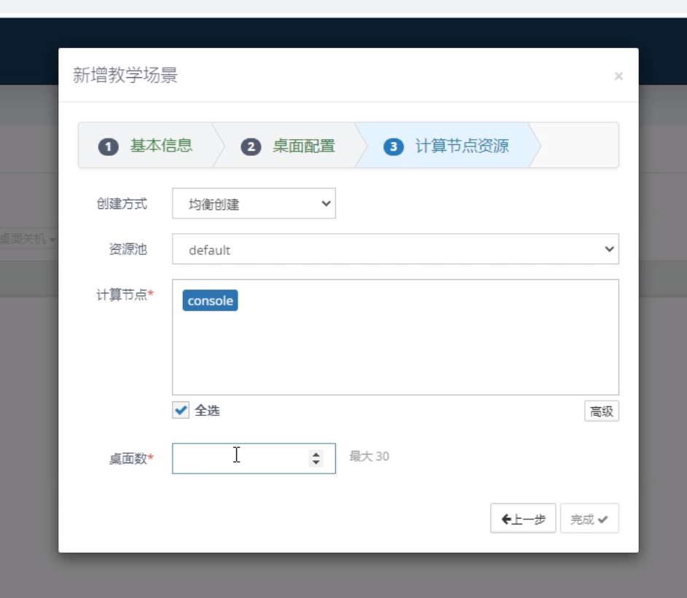Viewport: 687px width, 598px height.
Task: Click empty space in 计算节点 box
Action: (x=408, y=350)
